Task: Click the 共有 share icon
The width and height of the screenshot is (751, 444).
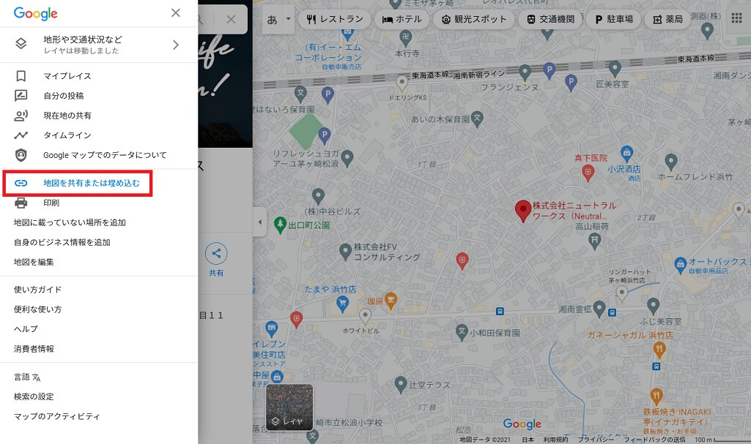Action: pos(216,252)
